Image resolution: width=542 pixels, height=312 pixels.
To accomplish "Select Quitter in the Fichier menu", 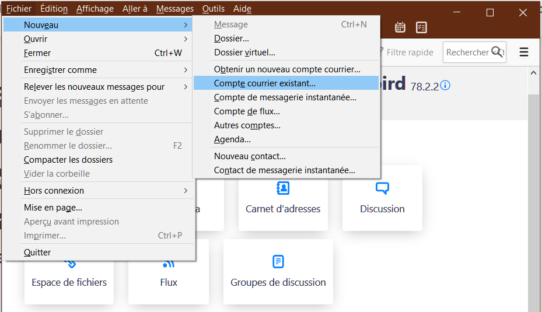I will [37, 253].
